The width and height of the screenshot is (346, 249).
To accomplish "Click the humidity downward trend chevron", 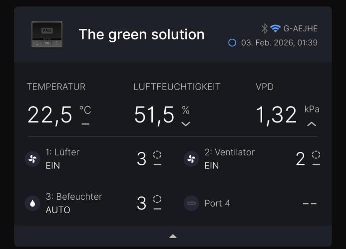I will pyautogui.click(x=186, y=124).
